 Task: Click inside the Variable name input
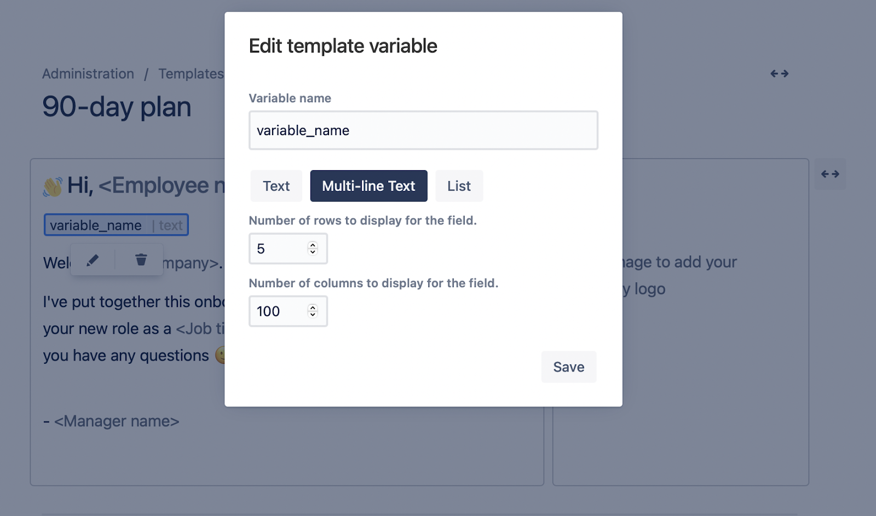tap(423, 130)
